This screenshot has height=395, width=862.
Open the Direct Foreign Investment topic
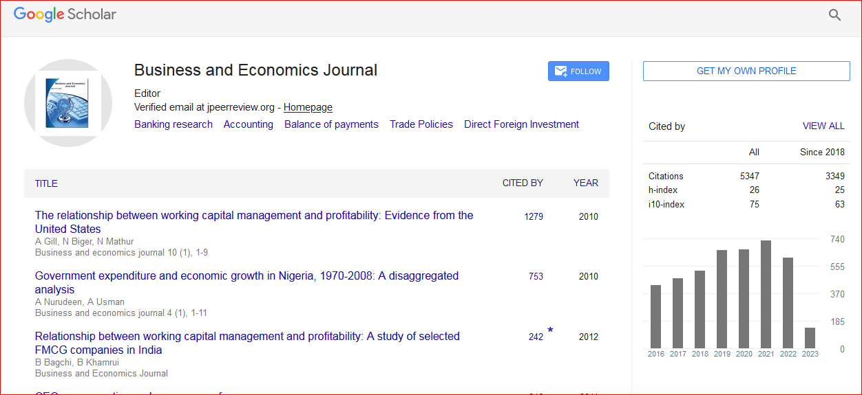pyautogui.click(x=521, y=124)
